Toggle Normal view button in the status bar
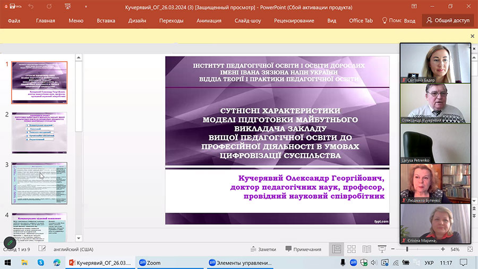This screenshot has width=478, height=269. pyautogui.click(x=336, y=249)
